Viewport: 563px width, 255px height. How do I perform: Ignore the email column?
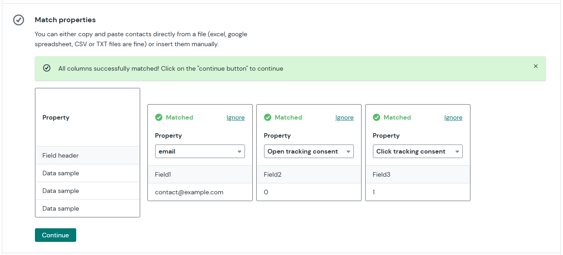point(235,117)
